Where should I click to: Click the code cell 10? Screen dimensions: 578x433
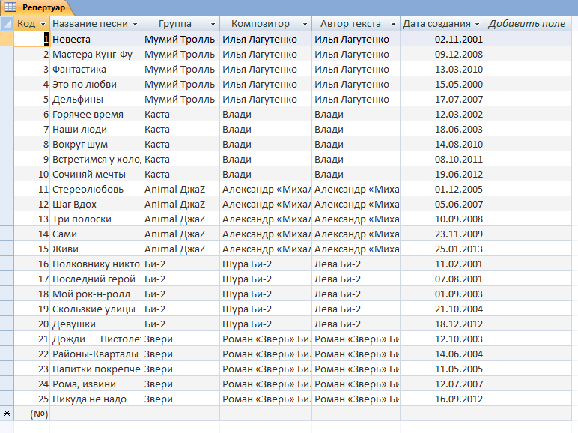click(x=31, y=174)
